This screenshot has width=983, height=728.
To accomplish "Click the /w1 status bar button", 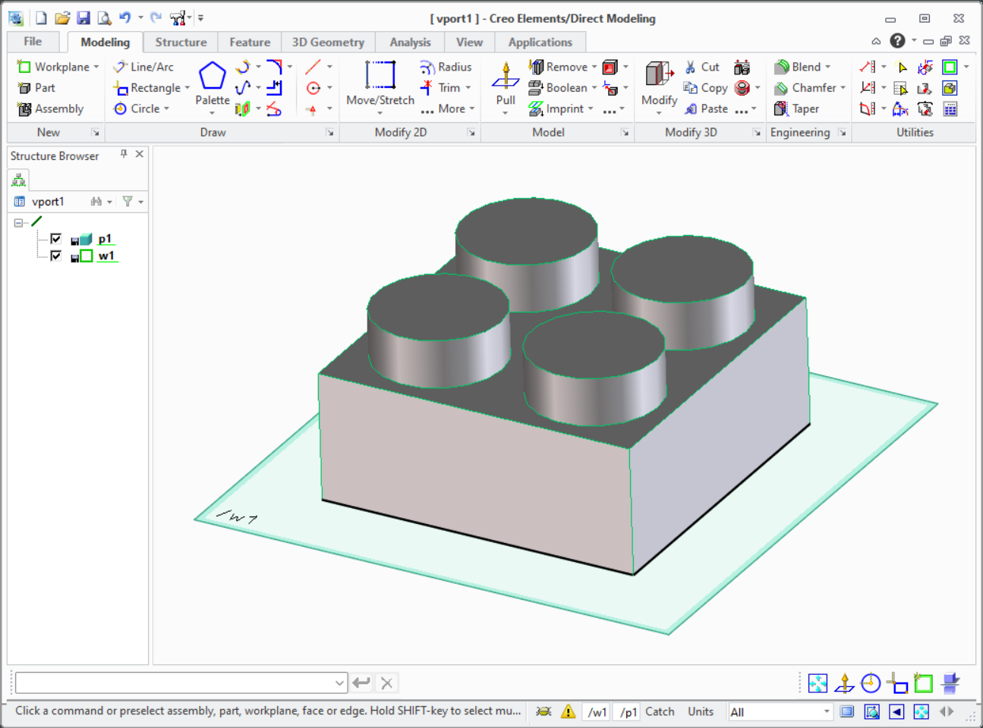I will pyautogui.click(x=597, y=711).
